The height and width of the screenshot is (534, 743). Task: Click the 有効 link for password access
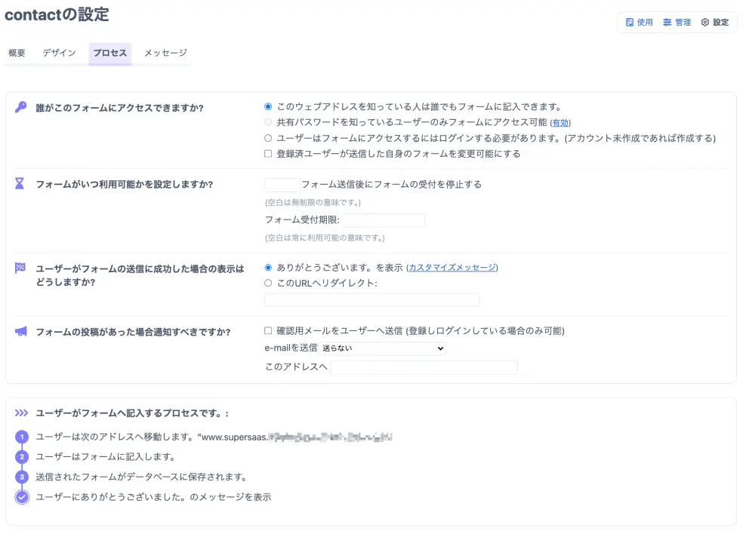pyautogui.click(x=561, y=121)
